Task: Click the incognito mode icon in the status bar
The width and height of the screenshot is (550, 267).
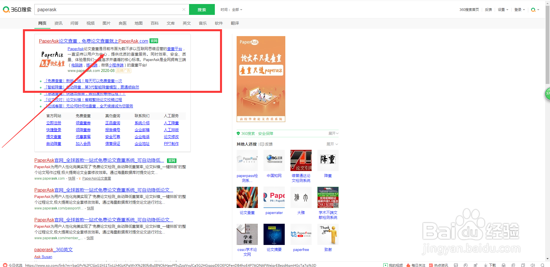Action: tap(504, 265)
